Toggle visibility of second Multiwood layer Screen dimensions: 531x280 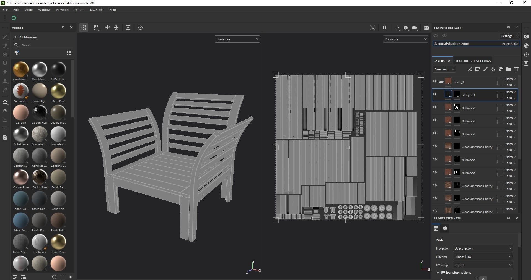[435, 120]
